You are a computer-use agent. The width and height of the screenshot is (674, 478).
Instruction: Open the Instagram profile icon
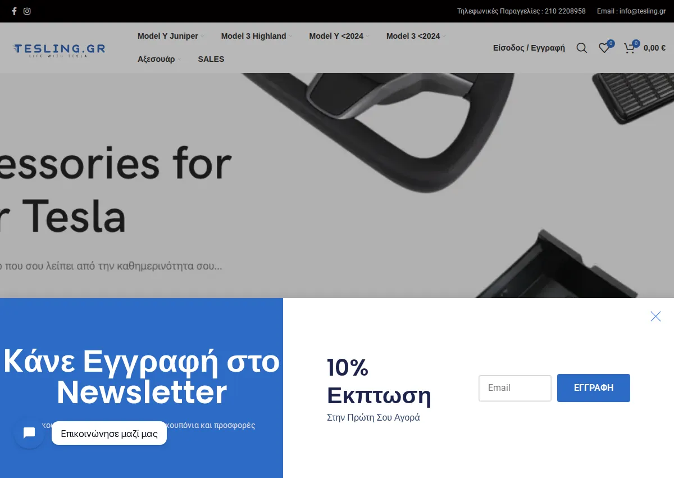[27, 11]
